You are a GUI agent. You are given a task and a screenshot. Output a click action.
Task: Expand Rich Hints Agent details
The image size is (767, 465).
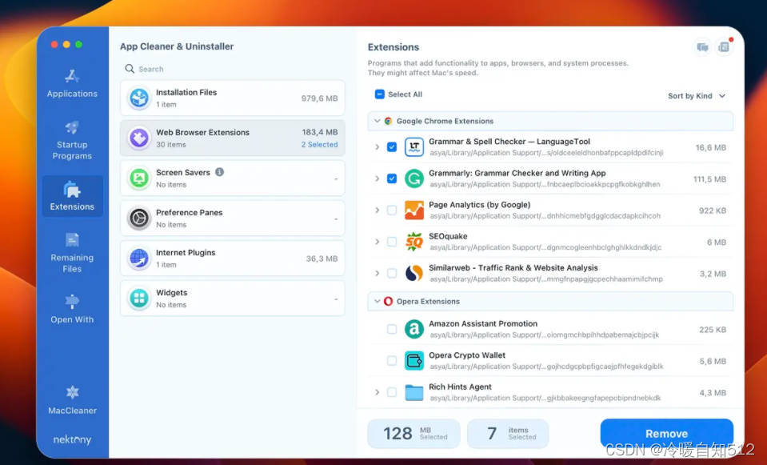click(378, 392)
